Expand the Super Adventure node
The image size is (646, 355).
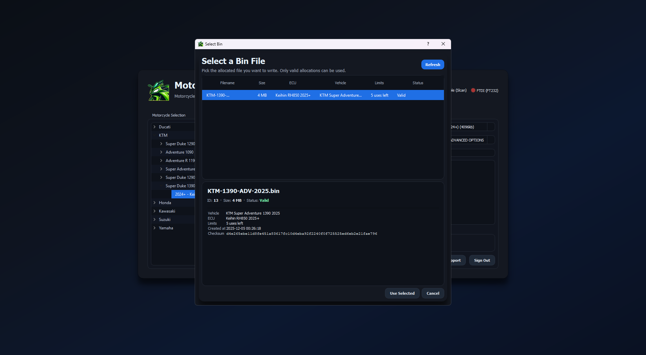[x=161, y=169]
